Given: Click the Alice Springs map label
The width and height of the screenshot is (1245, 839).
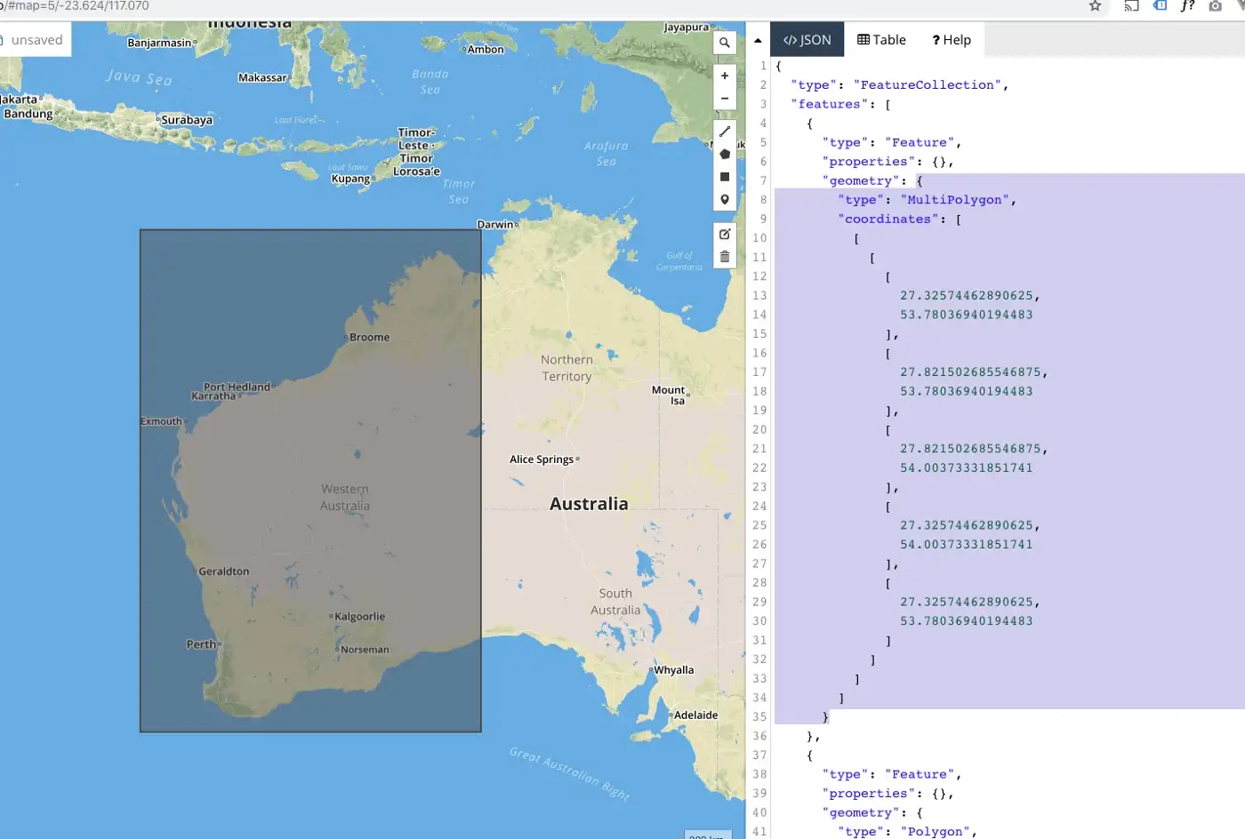Looking at the screenshot, I should (x=542, y=459).
